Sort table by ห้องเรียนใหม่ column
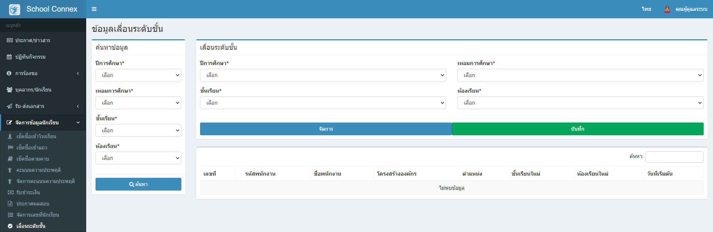This screenshot has height=232, width=713. coord(609,174)
